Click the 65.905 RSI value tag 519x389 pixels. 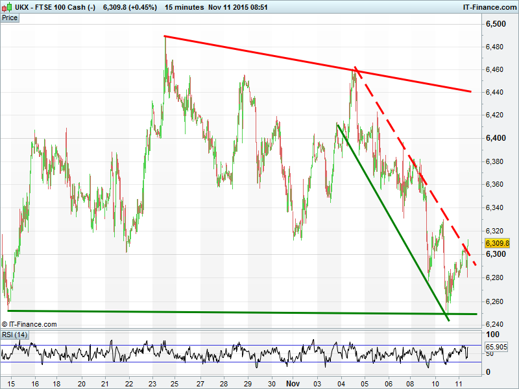click(497, 348)
